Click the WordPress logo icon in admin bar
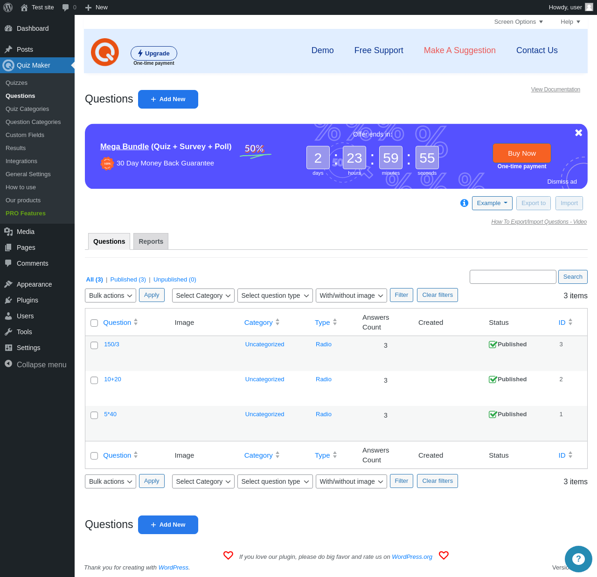Image resolution: width=597 pixels, height=577 pixels. coord(8,7)
